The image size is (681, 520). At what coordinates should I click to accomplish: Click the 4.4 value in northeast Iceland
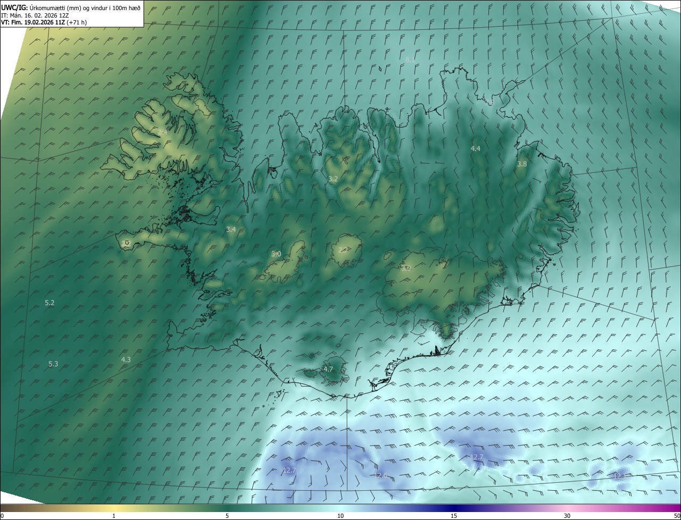[476, 149]
